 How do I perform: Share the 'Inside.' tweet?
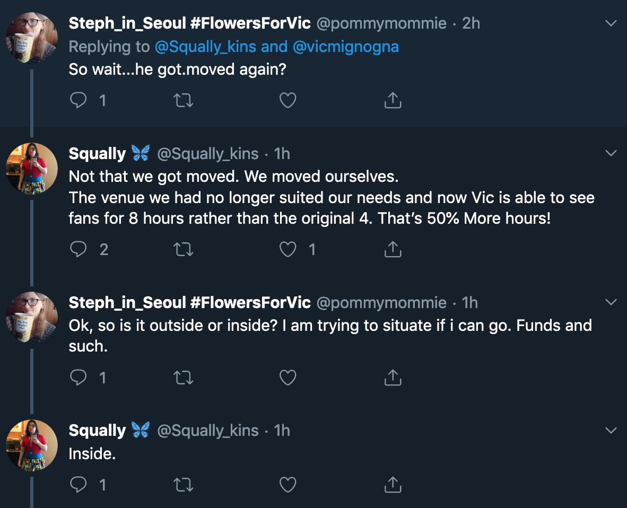393,485
